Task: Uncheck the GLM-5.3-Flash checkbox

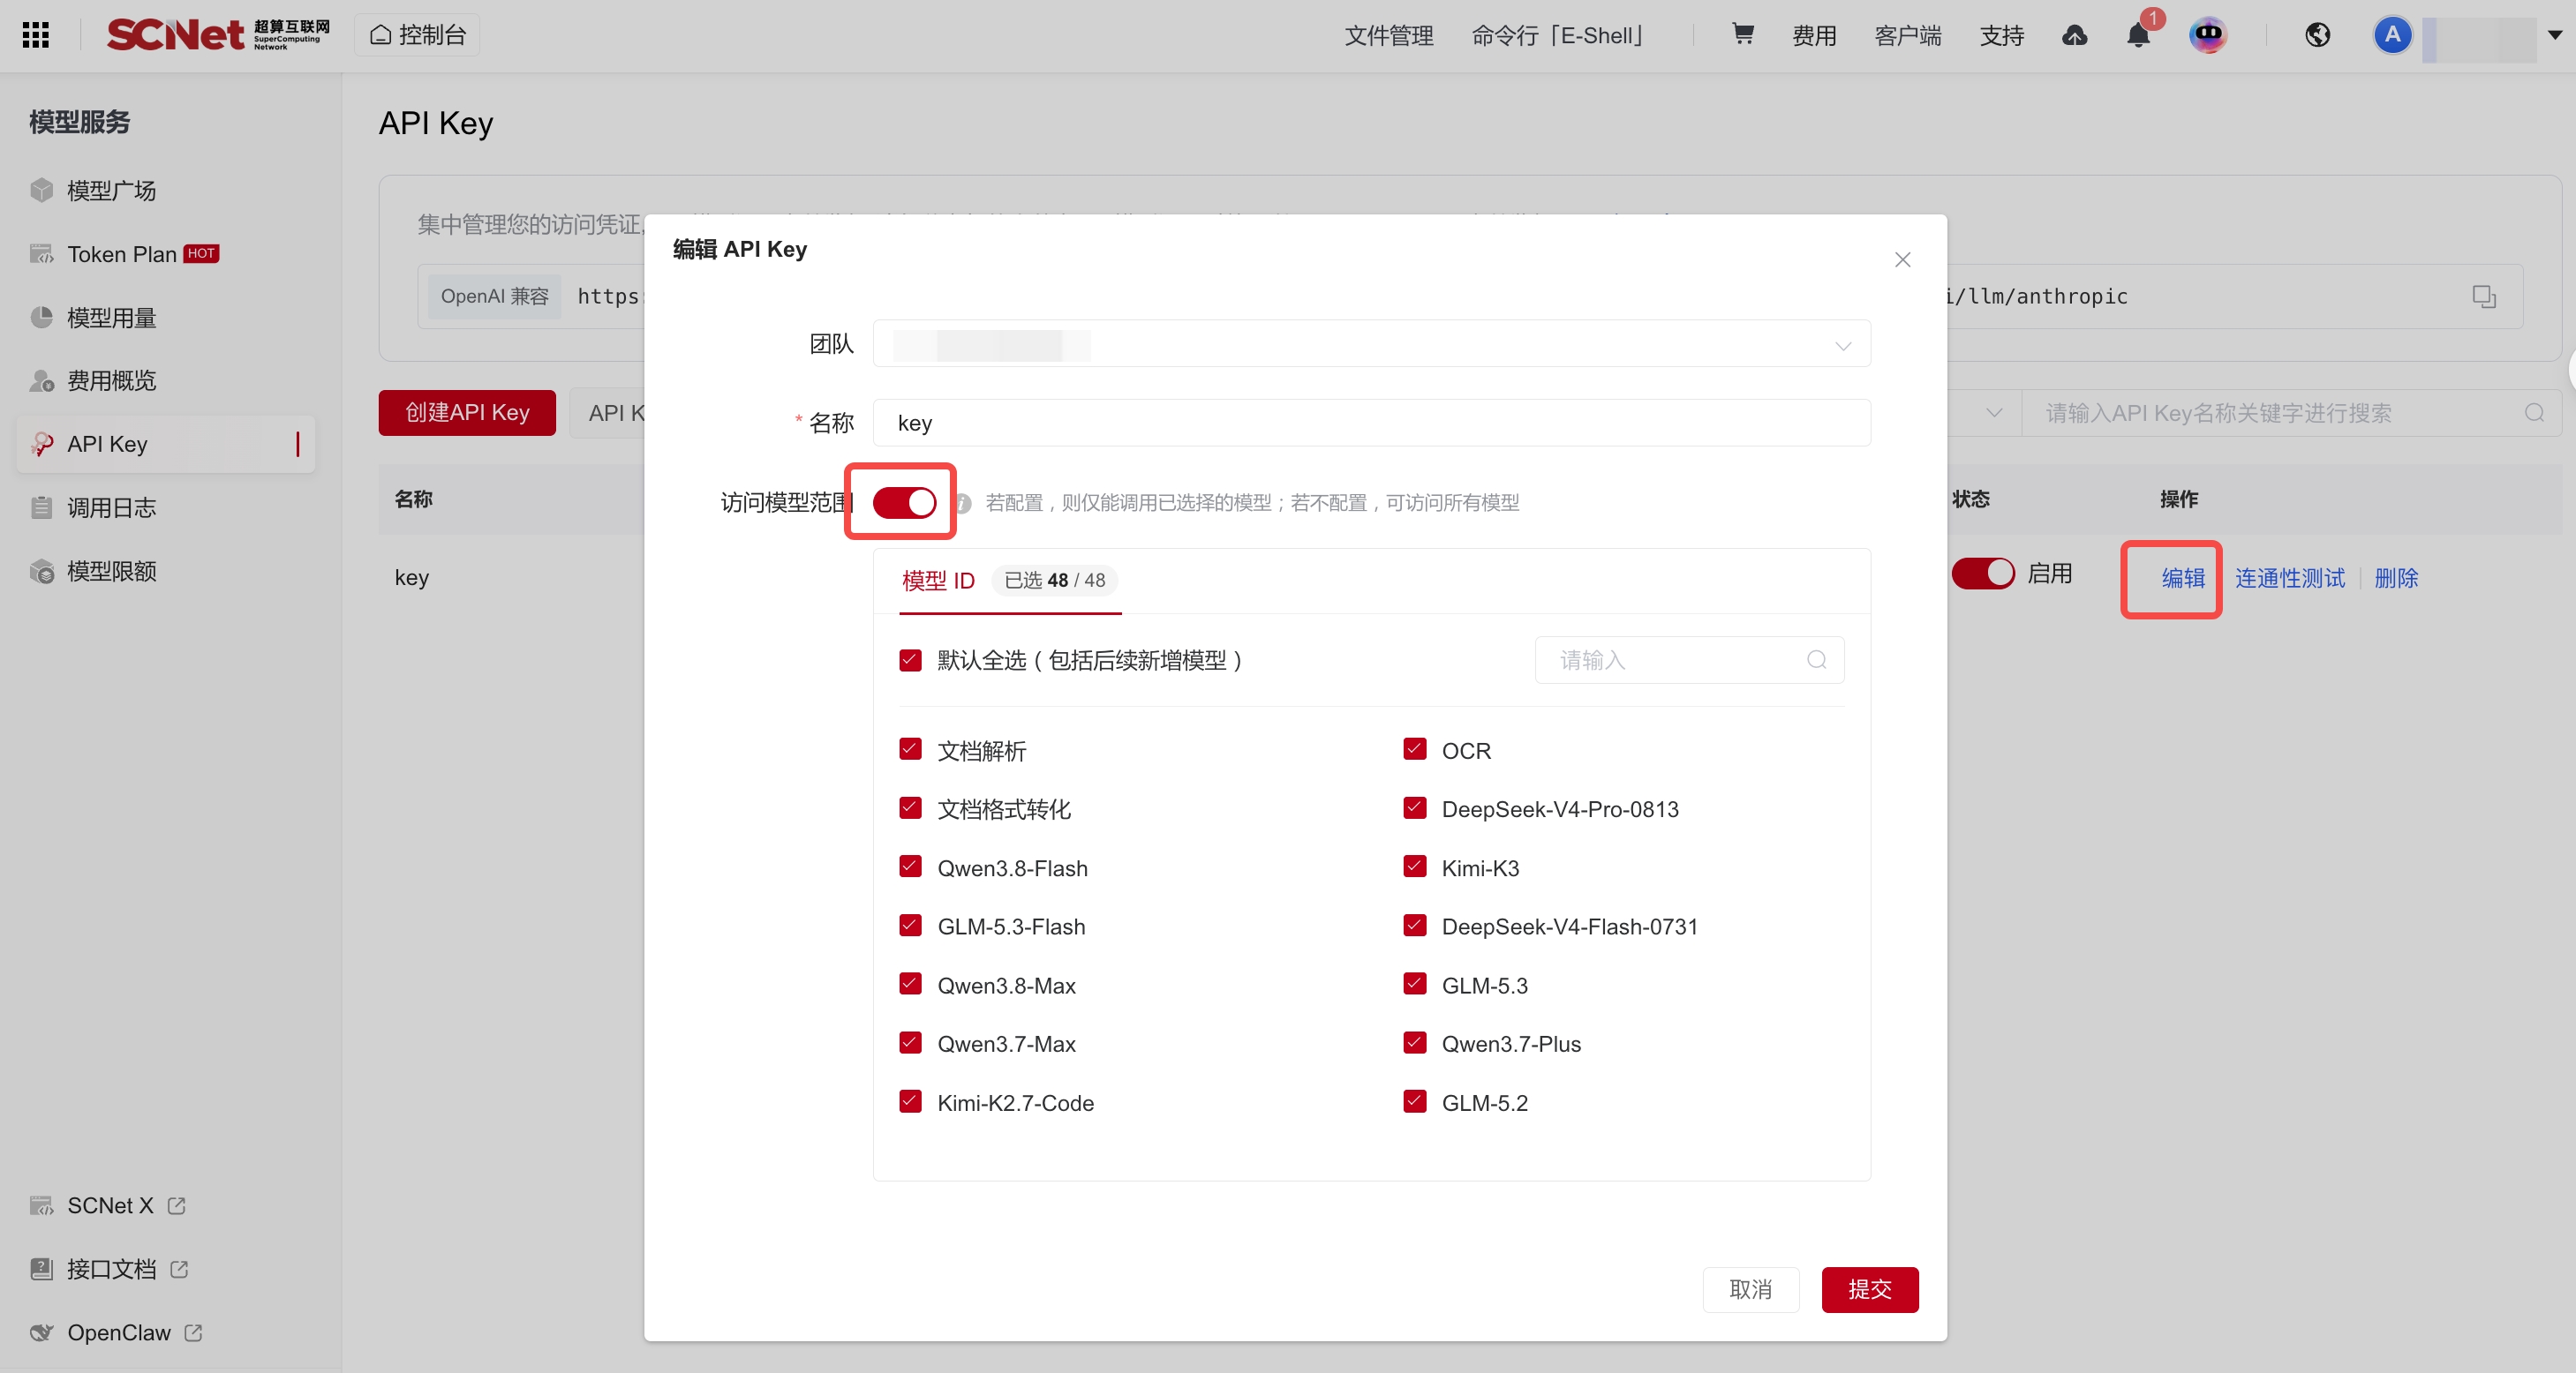Action: 910,926
